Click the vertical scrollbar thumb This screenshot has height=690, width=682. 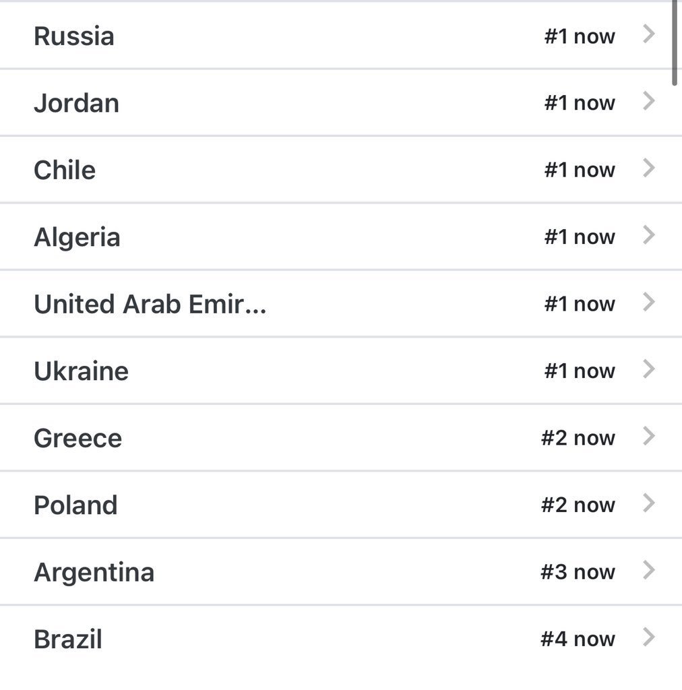click(675, 42)
